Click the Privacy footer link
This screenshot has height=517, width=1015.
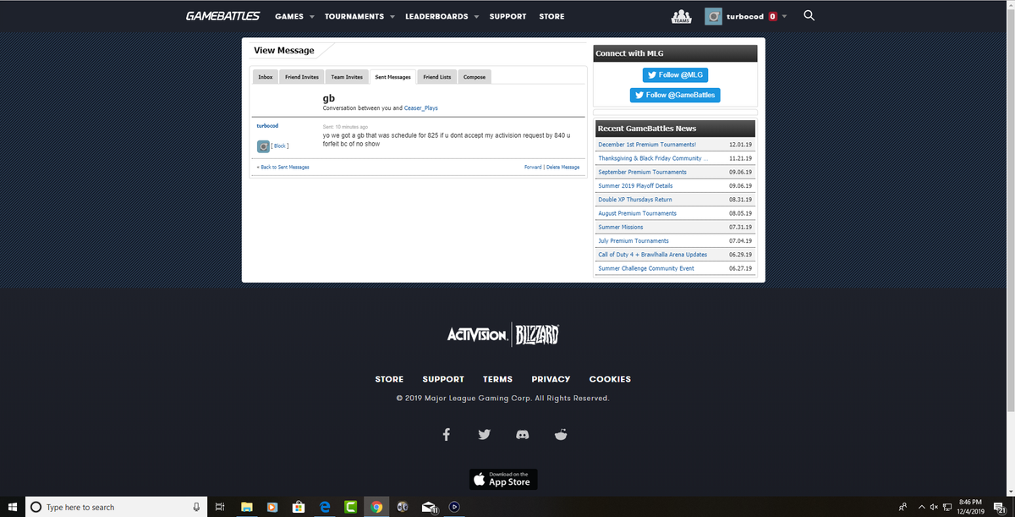tap(551, 379)
